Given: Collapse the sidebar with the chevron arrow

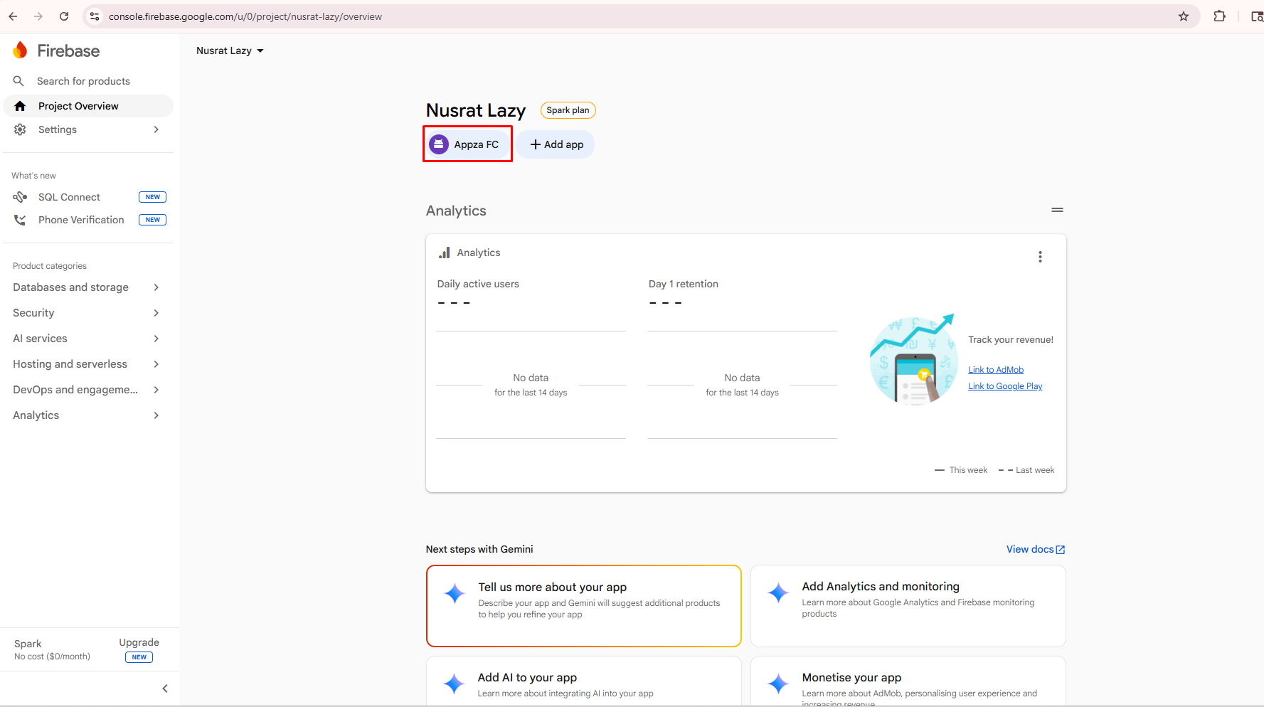Looking at the screenshot, I should [x=165, y=689].
